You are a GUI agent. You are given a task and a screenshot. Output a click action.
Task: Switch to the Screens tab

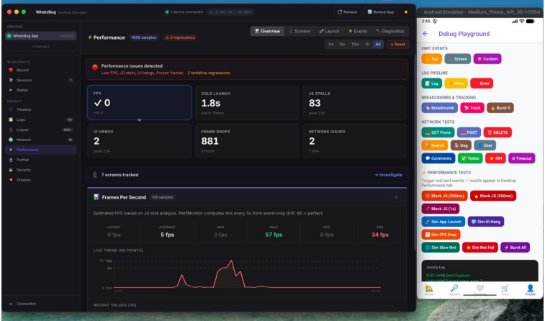(300, 31)
